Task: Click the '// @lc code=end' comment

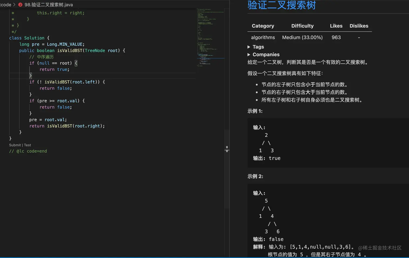Action: point(28,151)
